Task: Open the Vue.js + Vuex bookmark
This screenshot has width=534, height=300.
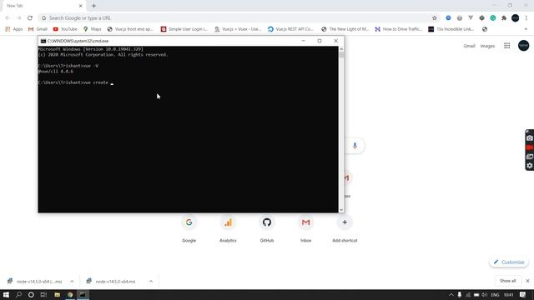Action: point(238,29)
